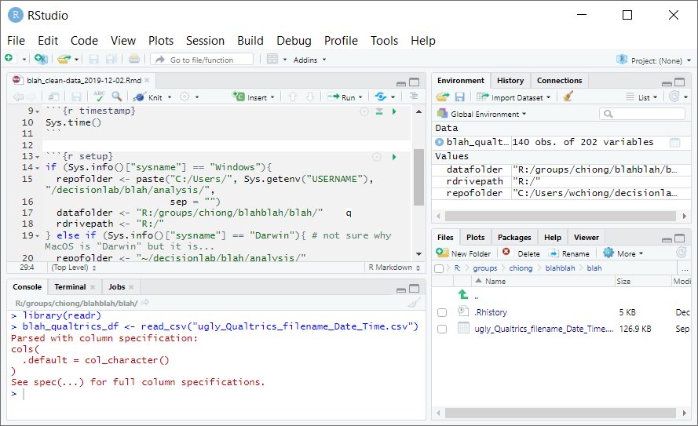This screenshot has height=426, width=698.
Task: Click the Workspace panes grid icon
Action: pos(272,59)
